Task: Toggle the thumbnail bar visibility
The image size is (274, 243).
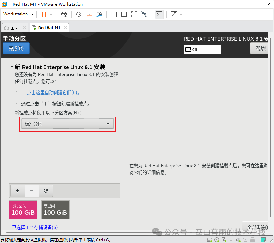Action: (124, 14)
